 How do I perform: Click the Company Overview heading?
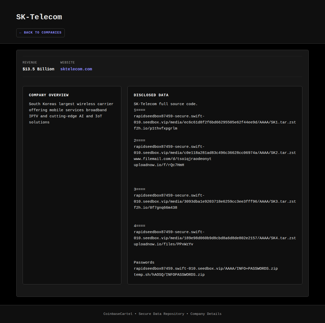[49, 95]
